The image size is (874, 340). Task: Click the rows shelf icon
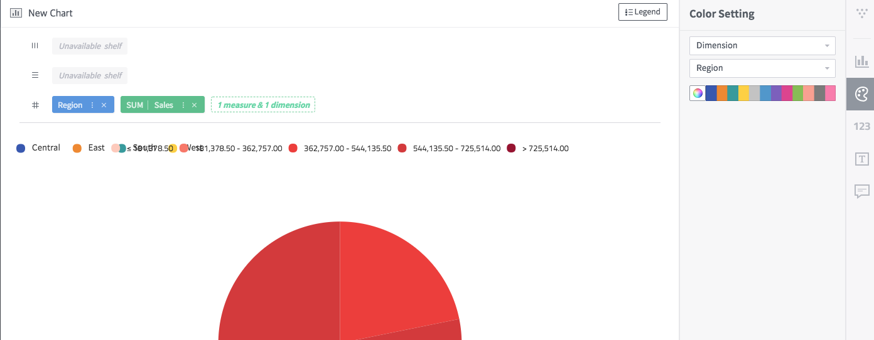coord(35,75)
